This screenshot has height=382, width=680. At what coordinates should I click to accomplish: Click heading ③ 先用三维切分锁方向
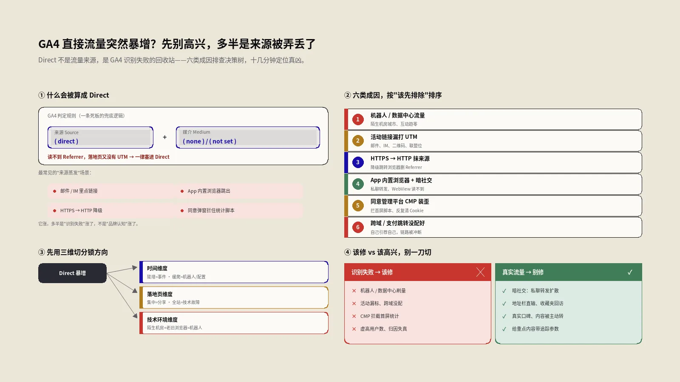(73, 252)
